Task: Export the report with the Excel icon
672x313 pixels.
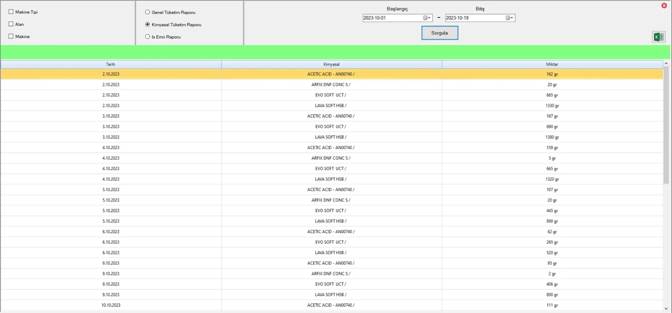Action: pos(658,37)
